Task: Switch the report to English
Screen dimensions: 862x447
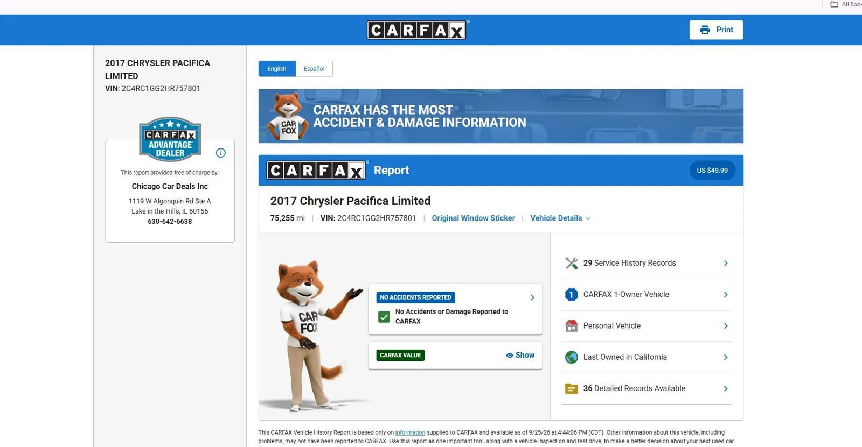Action: (x=277, y=69)
